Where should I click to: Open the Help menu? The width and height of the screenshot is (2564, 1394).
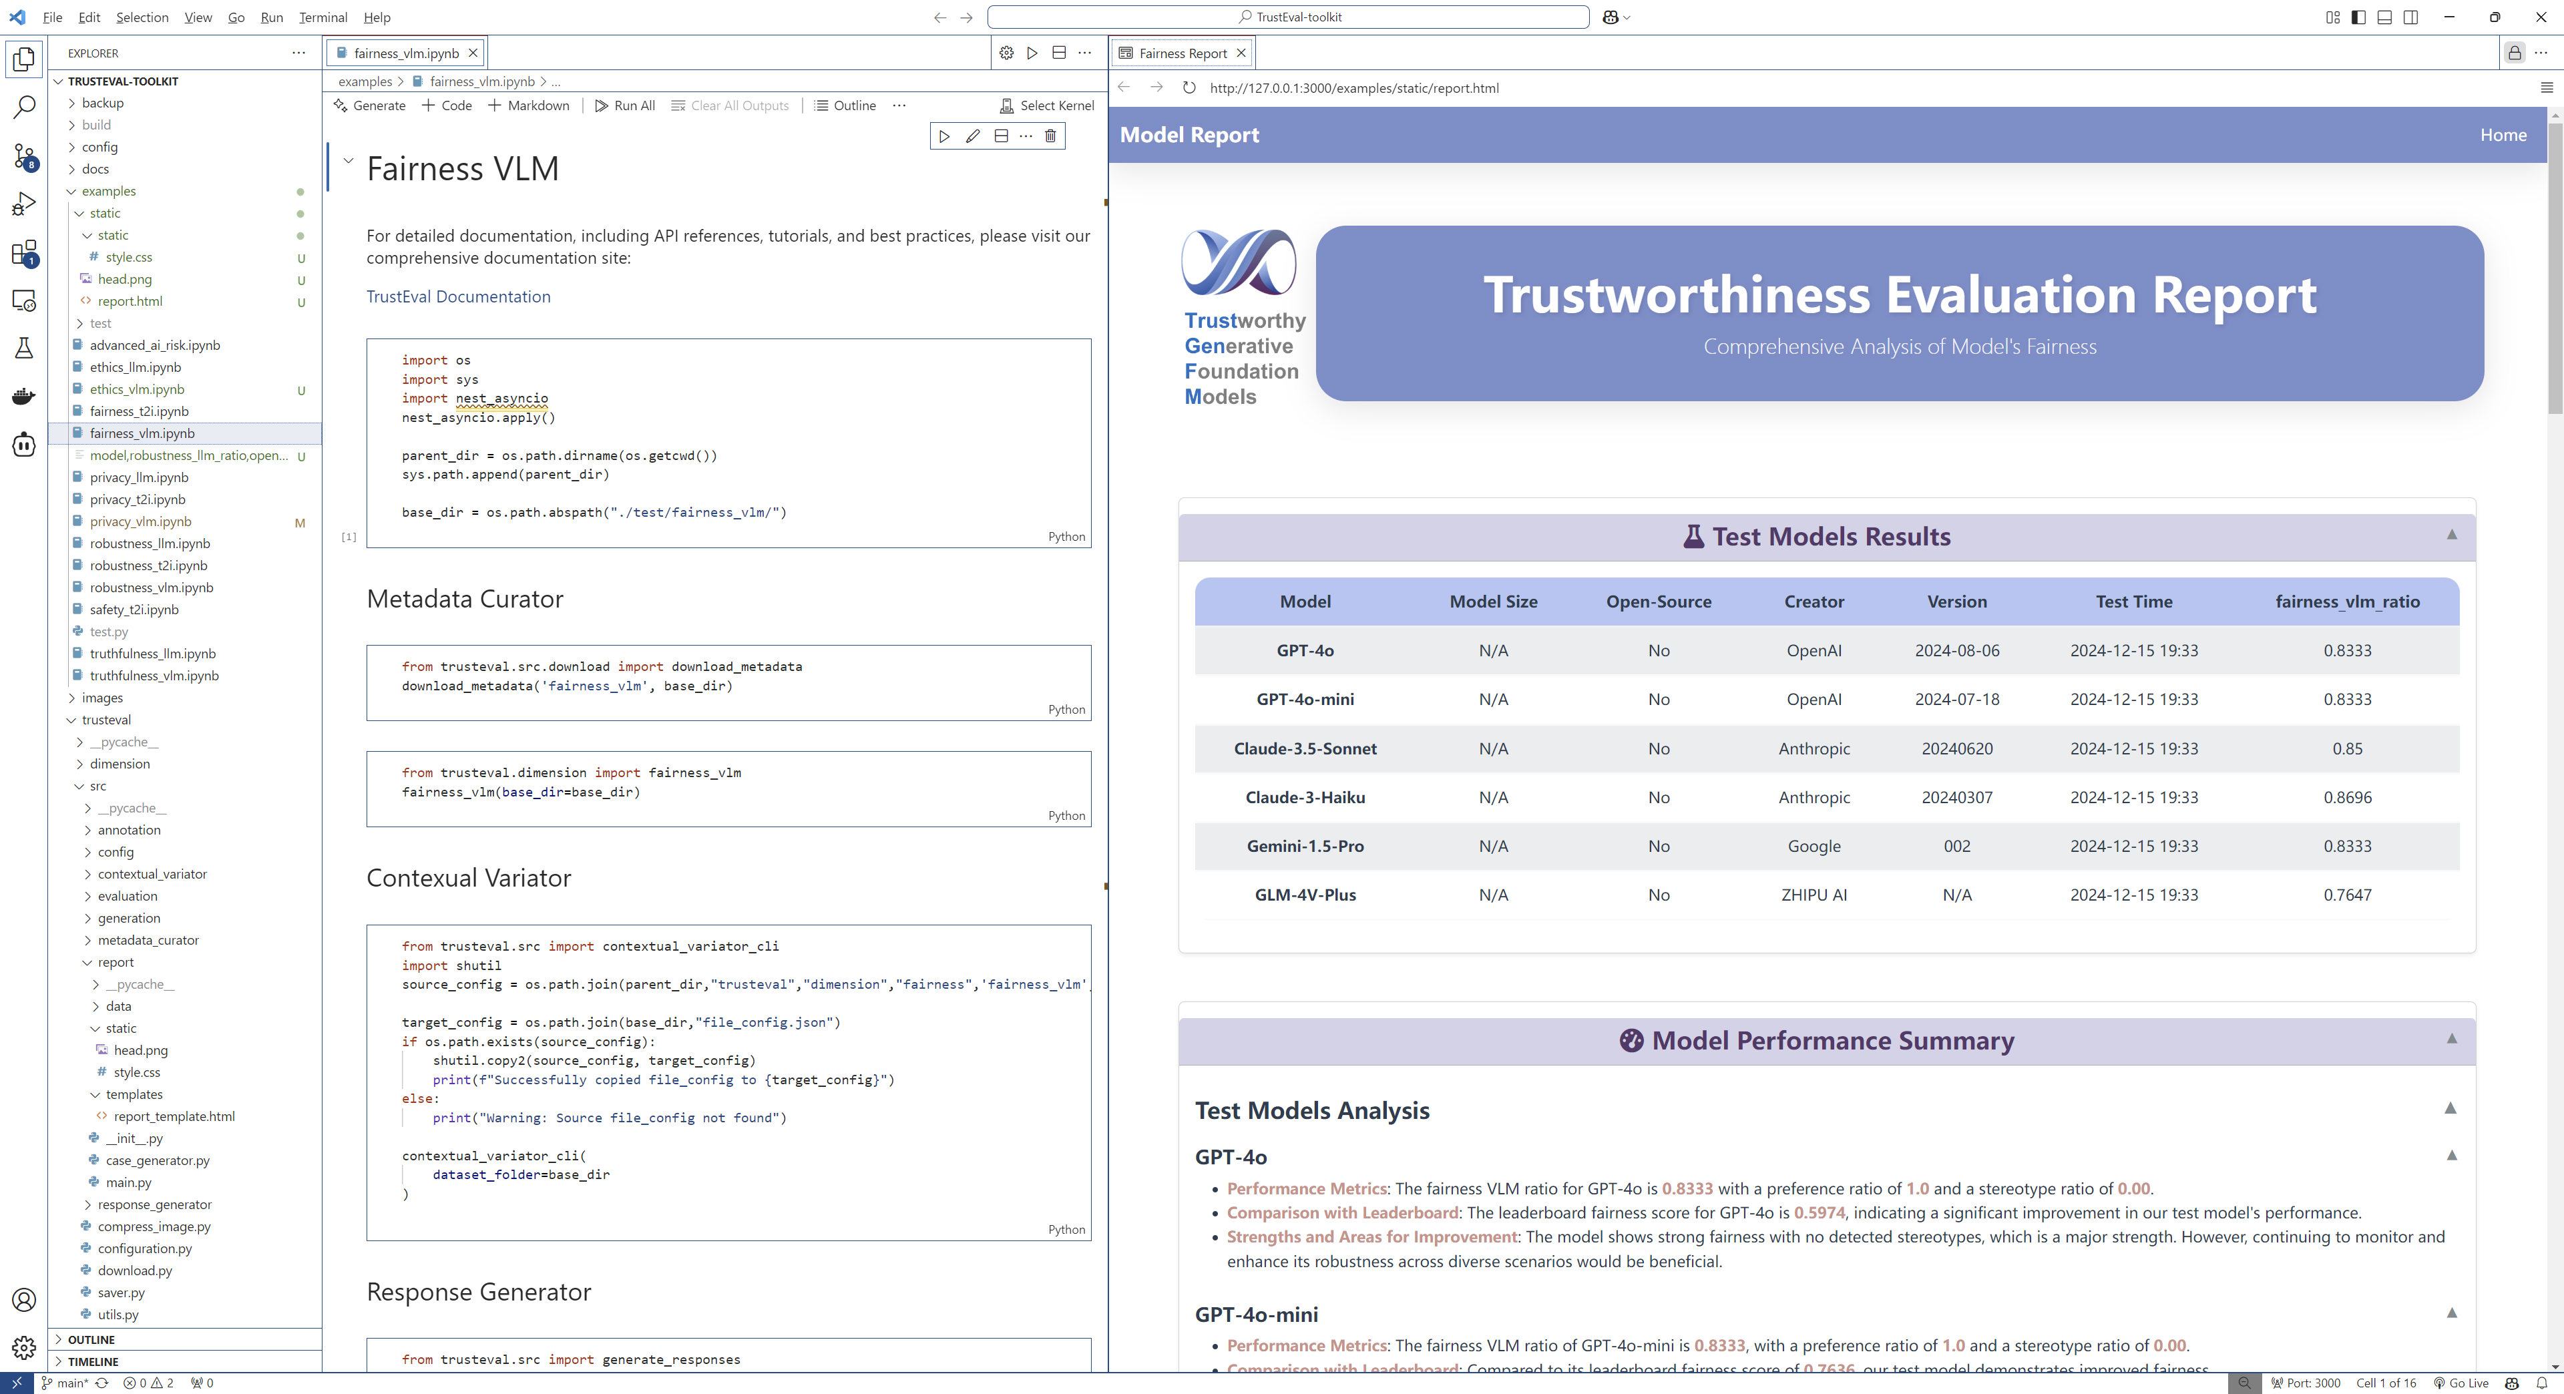[x=376, y=17]
